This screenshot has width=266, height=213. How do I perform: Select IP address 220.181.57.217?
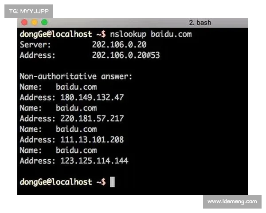(x=92, y=118)
